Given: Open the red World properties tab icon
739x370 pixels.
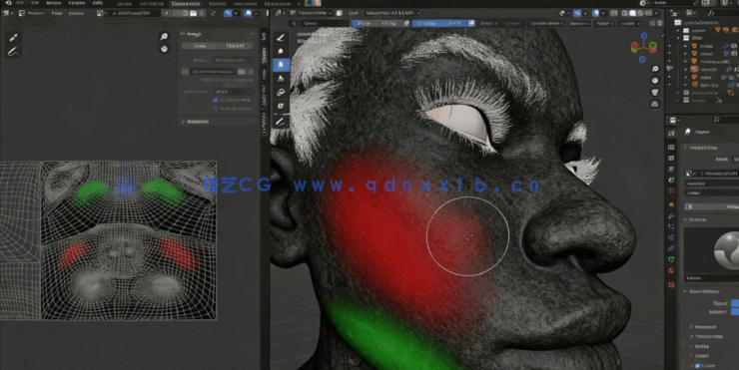Looking at the screenshot, I should tap(672, 190).
